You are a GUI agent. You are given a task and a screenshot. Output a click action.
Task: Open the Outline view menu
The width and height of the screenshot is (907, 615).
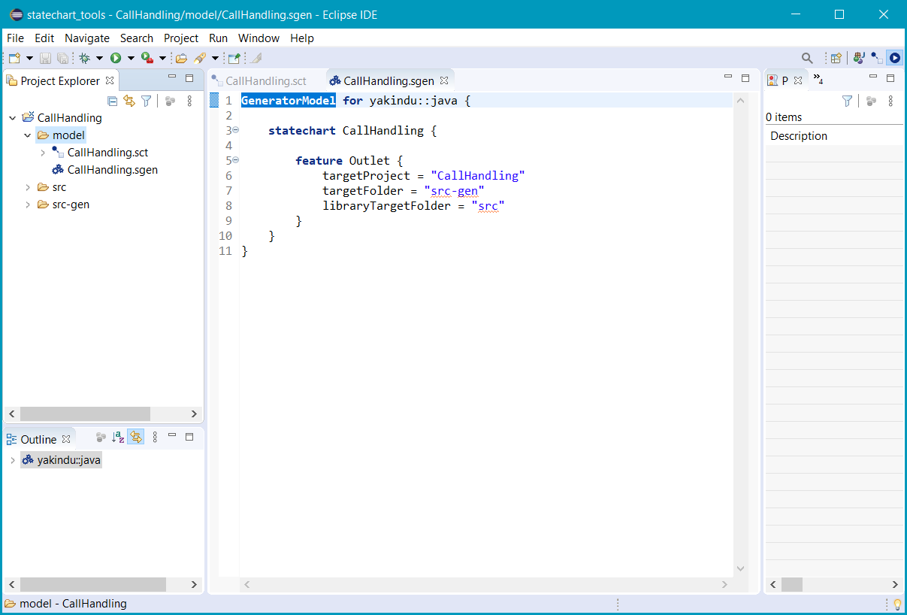coord(155,437)
